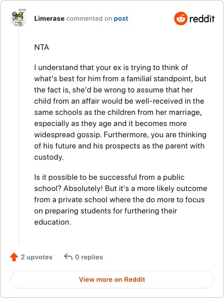The height and width of the screenshot is (298, 224).
Task: Click the word "Absolutely!" in the comment
Action: (x=83, y=189)
